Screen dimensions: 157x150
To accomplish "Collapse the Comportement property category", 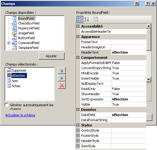I will [78, 58].
